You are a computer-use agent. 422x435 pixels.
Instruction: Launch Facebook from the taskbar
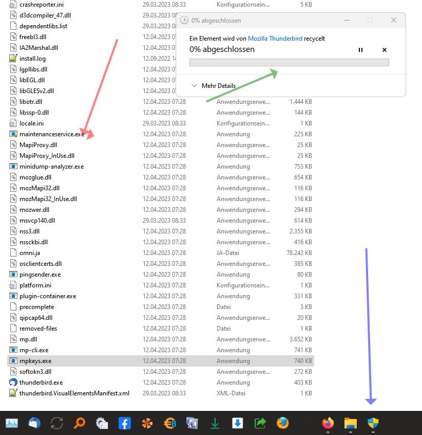point(125,423)
